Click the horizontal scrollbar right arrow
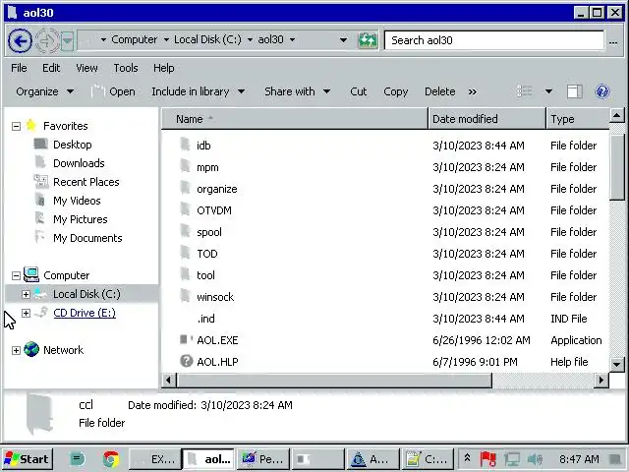629x472 pixels. (x=600, y=380)
